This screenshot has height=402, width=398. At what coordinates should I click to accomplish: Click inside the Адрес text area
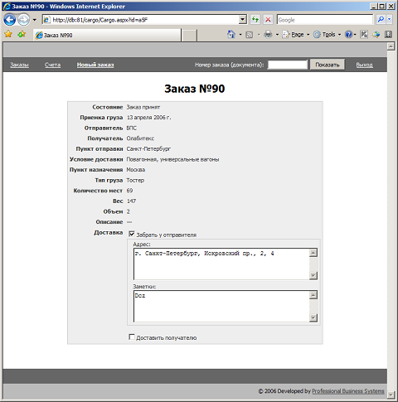221,264
